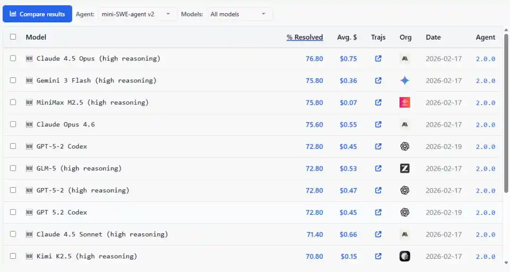Sort table by Avg. $ column
The width and height of the screenshot is (510, 272).
[x=347, y=37]
